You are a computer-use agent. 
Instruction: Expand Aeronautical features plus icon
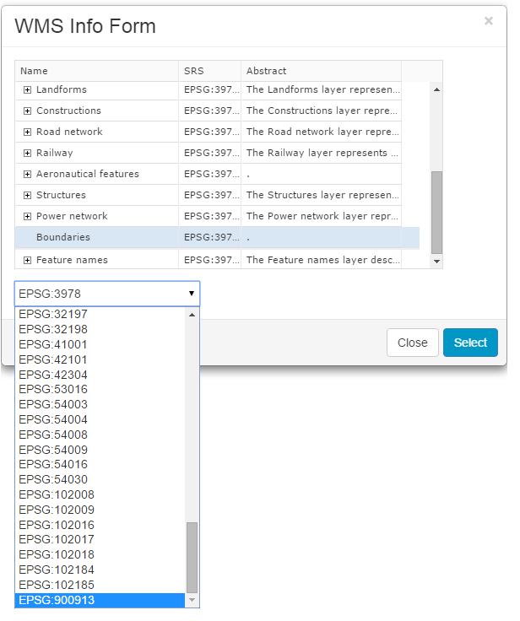[27, 175]
